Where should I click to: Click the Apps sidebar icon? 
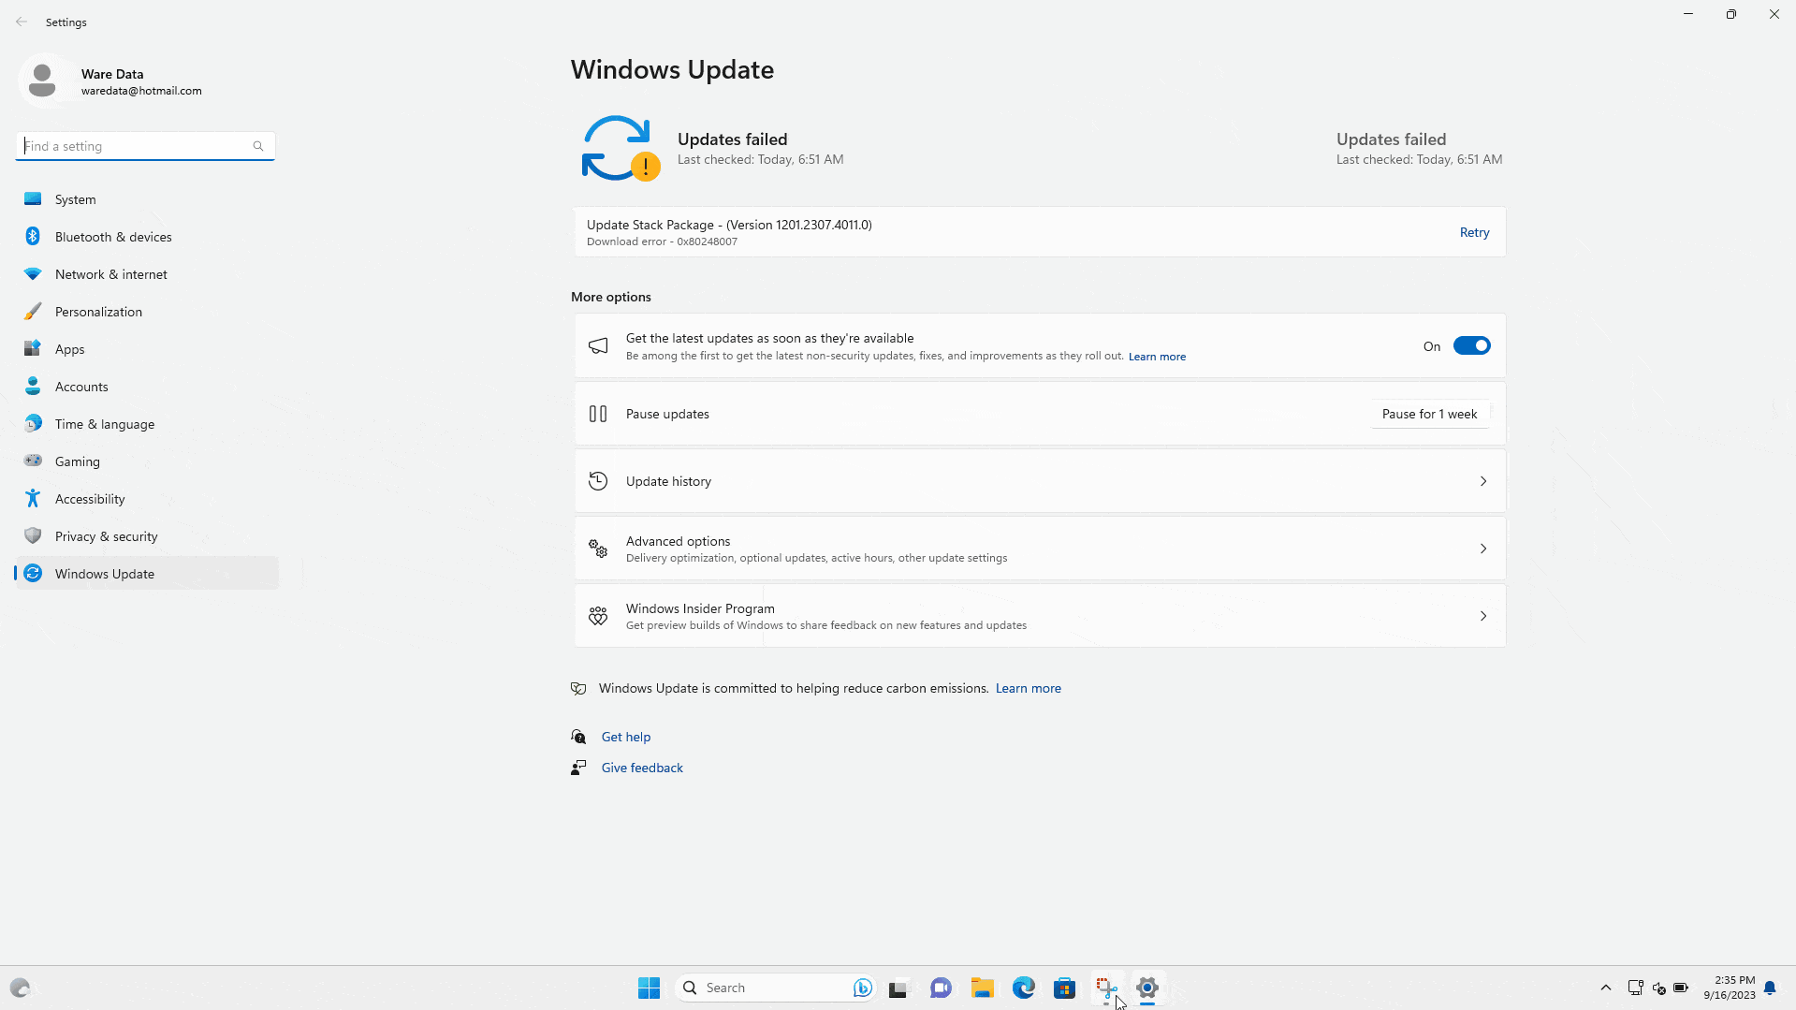coord(33,349)
